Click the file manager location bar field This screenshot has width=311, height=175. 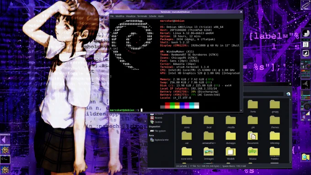(x=263, y=94)
